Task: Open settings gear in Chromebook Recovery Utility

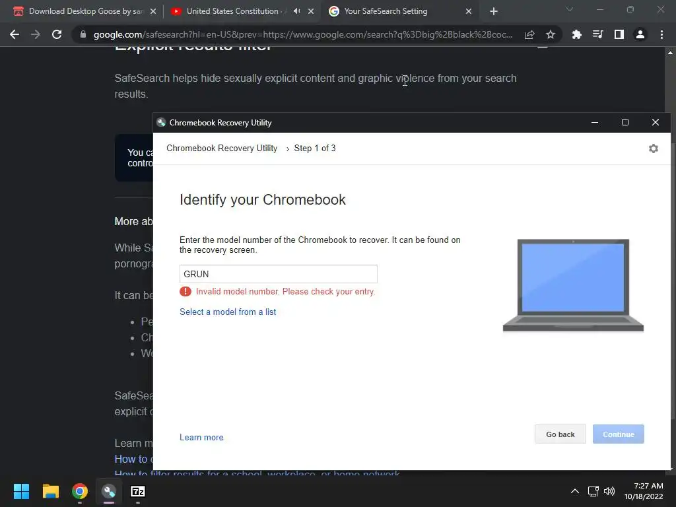Action: point(653,149)
